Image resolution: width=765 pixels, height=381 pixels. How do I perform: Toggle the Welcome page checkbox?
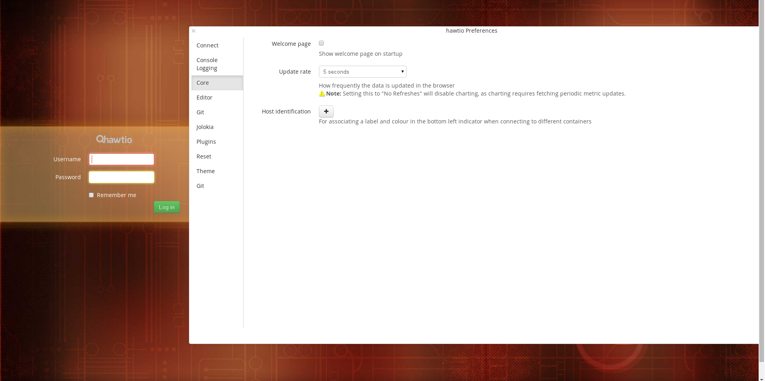pos(321,43)
